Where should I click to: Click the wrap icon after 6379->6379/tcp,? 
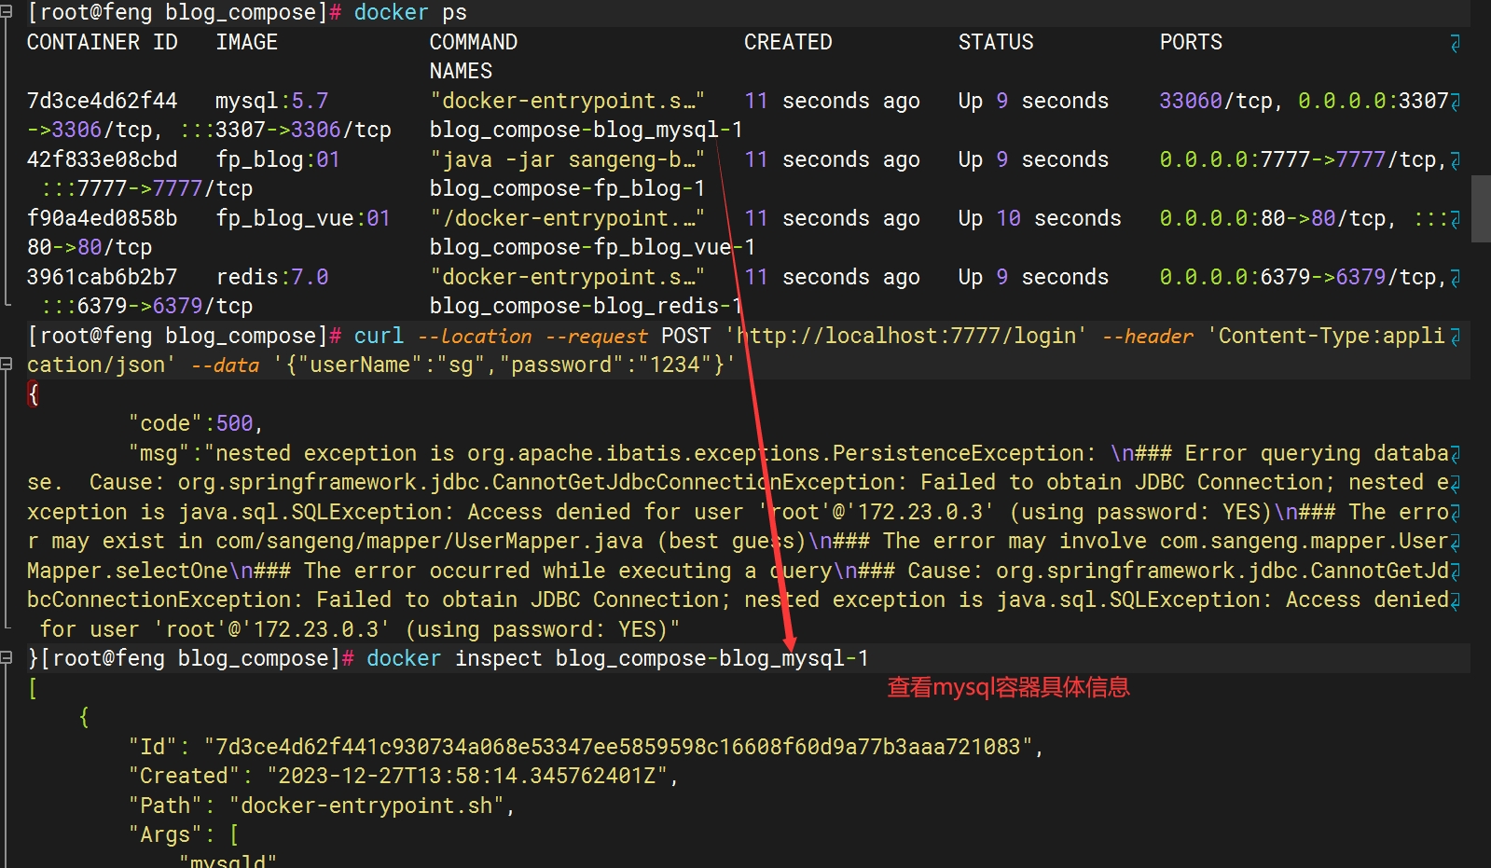point(1456,278)
